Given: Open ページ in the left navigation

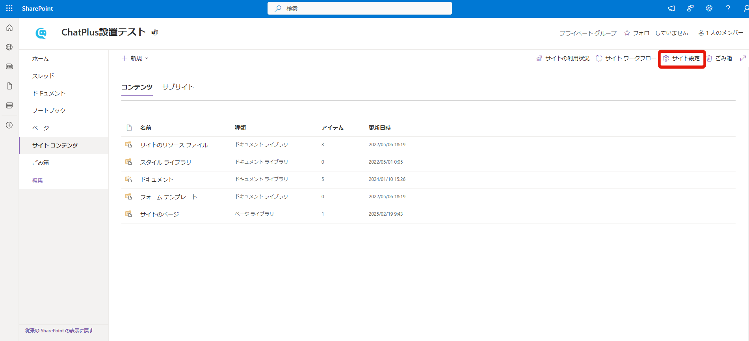Looking at the screenshot, I should point(41,128).
